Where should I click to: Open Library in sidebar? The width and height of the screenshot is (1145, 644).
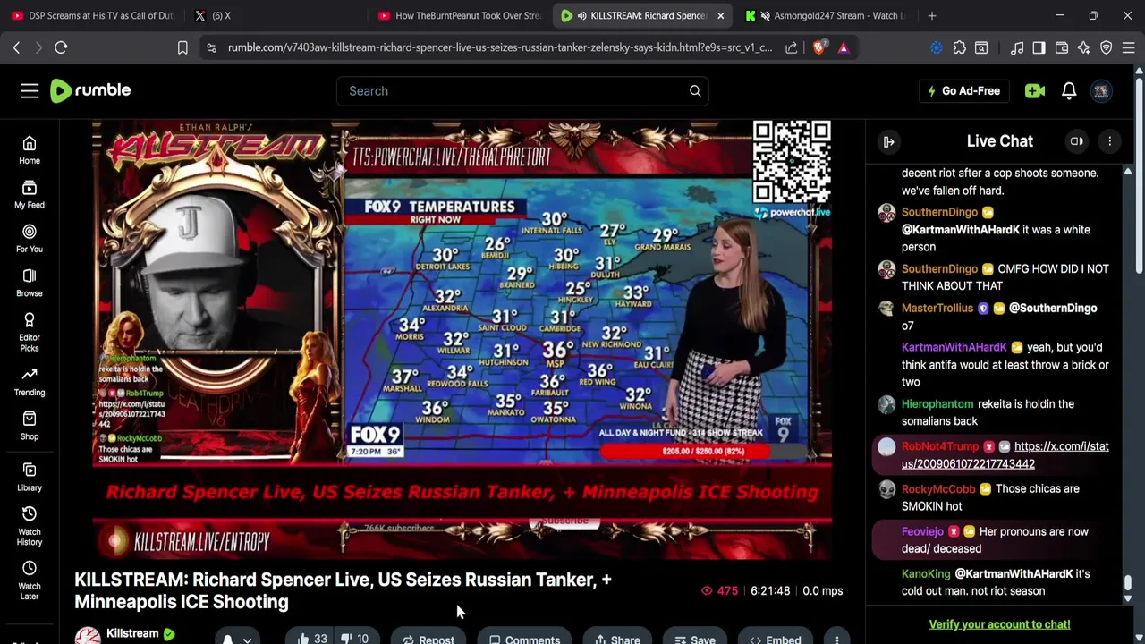click(x=30, y=477)
